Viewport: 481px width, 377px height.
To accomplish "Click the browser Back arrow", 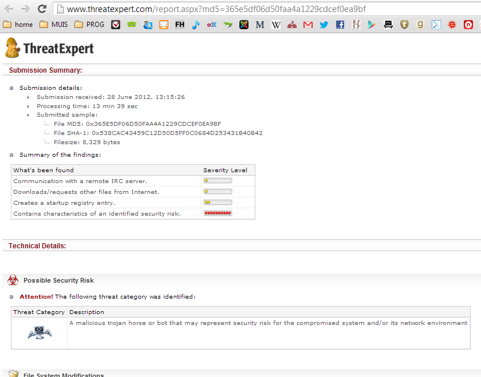I will point(9,9).
